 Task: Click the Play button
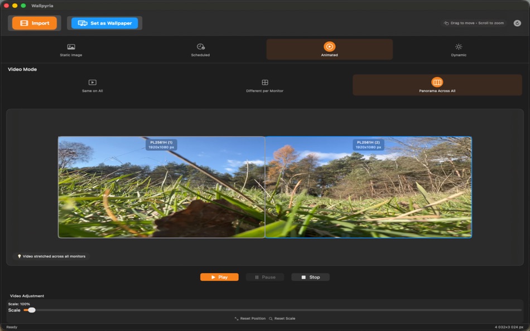pyautogui.click(x=219, y=277)
